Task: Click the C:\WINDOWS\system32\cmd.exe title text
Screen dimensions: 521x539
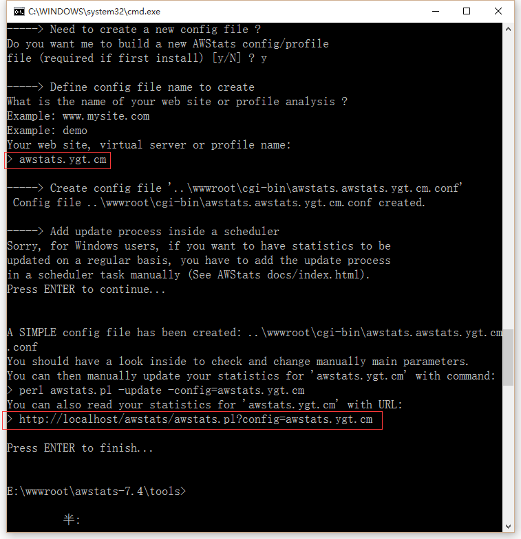Action: [x=94, y=12]
